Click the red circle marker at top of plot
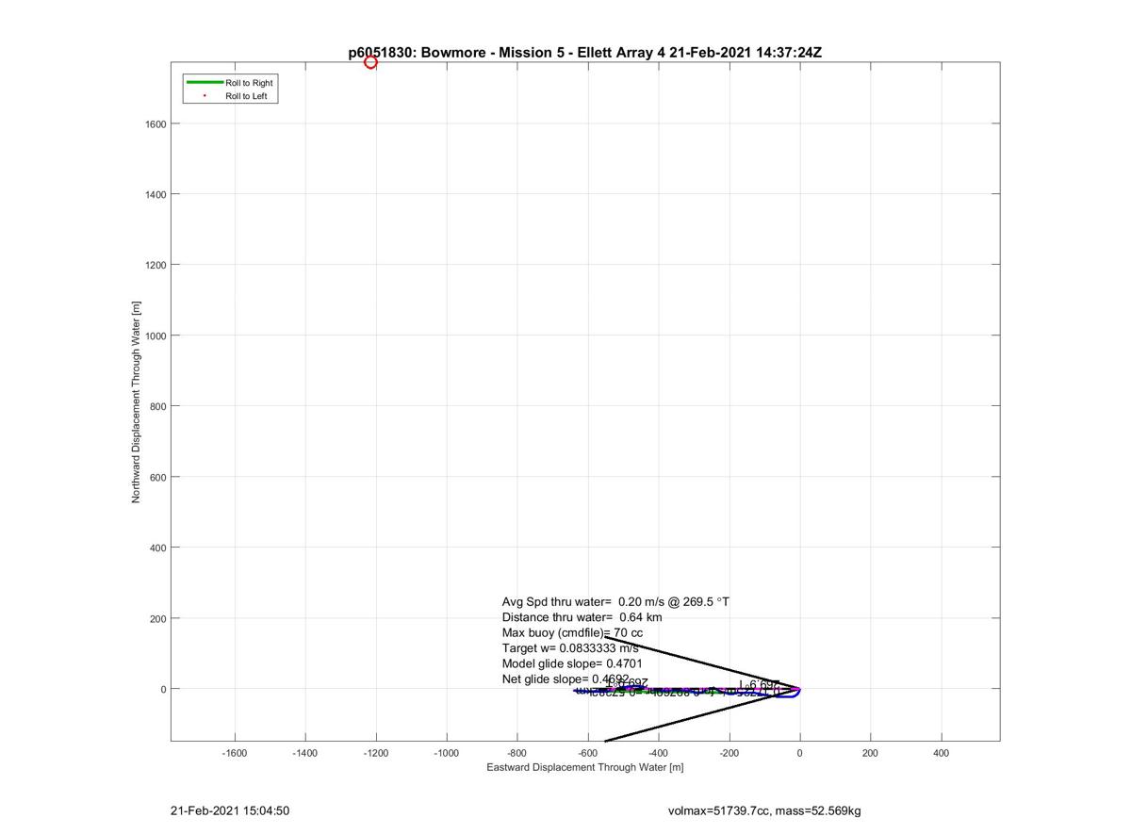Image resolution: width=1131 pixels, height=834 pixels. tap(370, 62)
